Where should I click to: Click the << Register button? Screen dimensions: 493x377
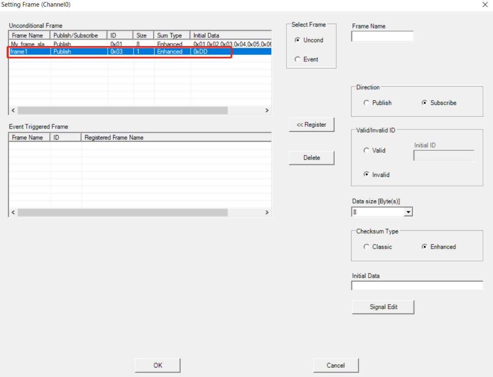coord(311,124)
